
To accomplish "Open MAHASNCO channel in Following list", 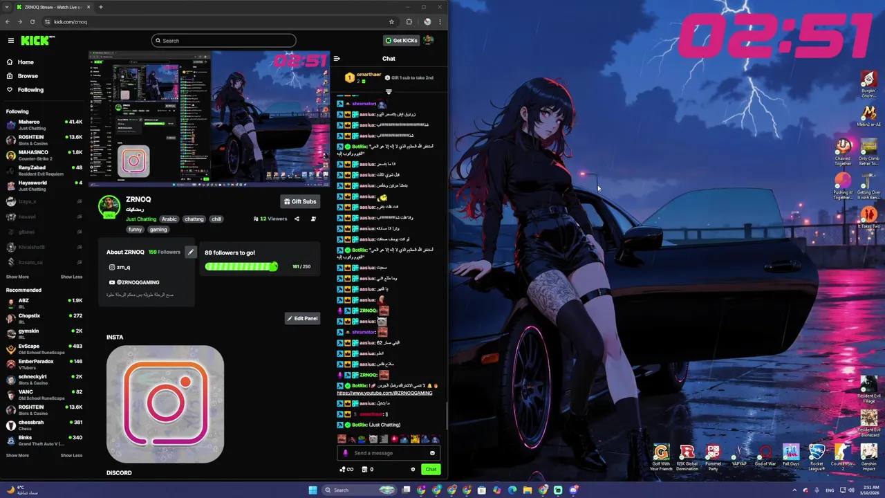I will pos(44,156).
